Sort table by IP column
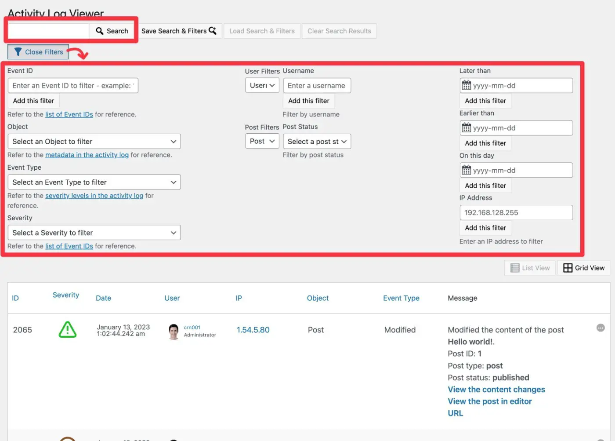Image resolution: width=615 pixels, height=441 pixels. pyautogui.click(x=239, y=298)
